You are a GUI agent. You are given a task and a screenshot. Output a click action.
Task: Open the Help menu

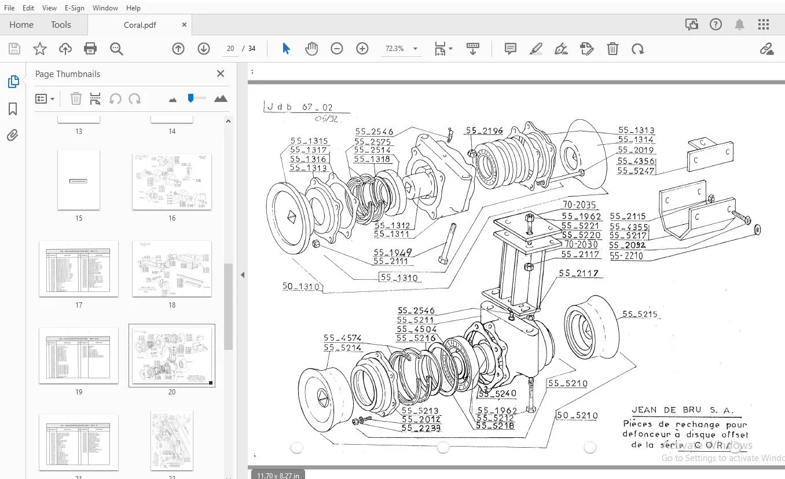133,8
